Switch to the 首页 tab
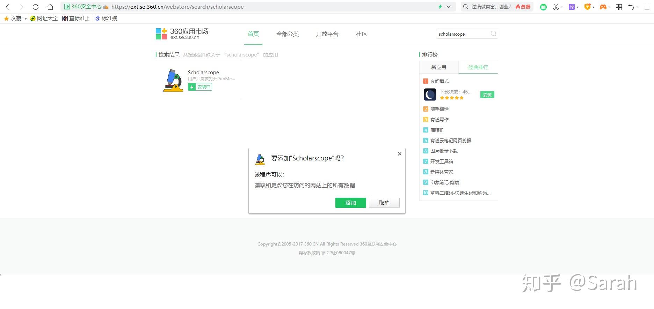Image resolution: width=654 pixels, height=309 pixels. click(253, 34)
